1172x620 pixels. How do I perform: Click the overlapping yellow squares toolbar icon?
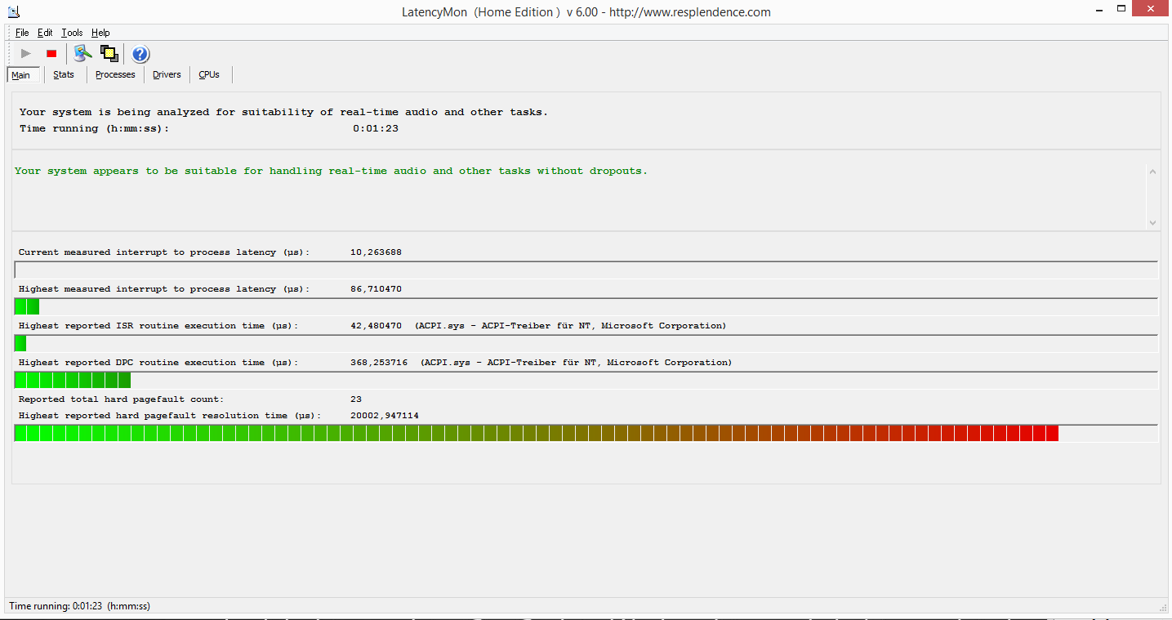(x=109, y=54)
